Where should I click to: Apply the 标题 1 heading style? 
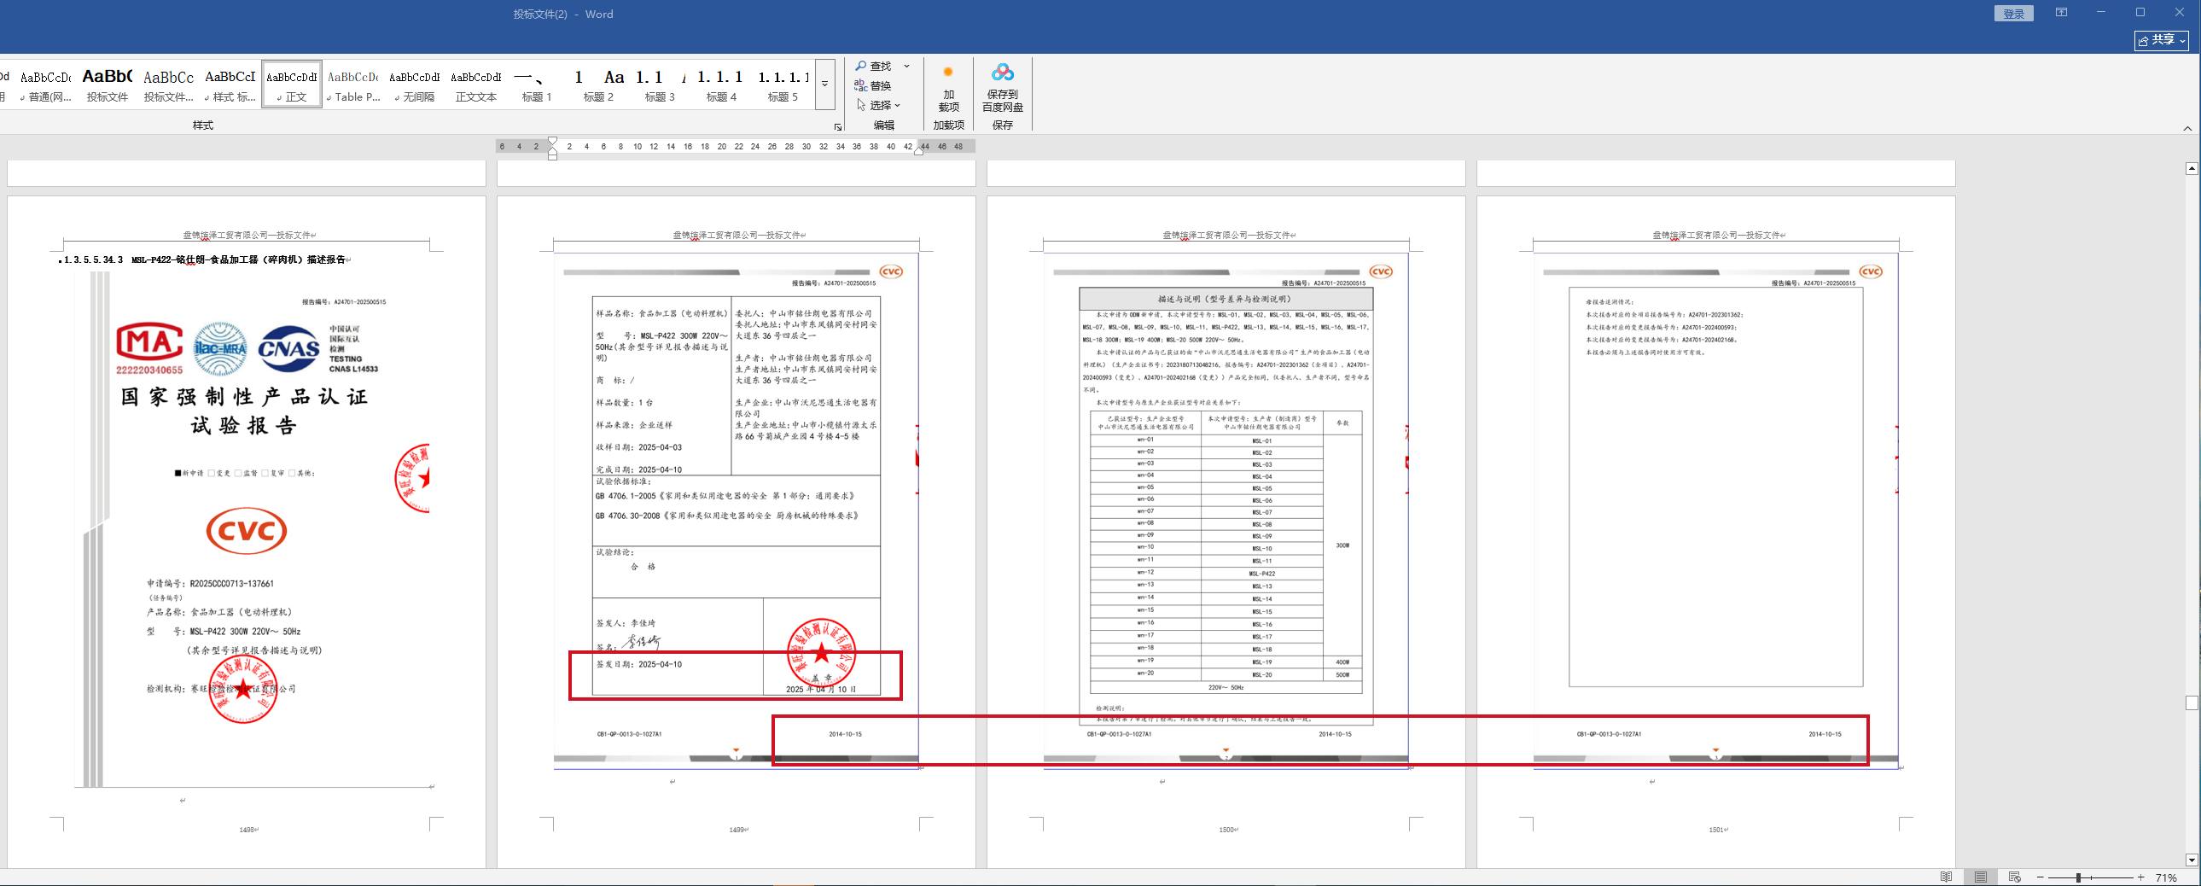(538, 84)
